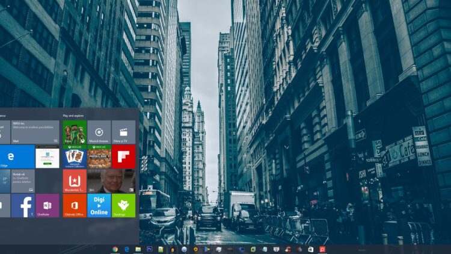Viewport: 451px width, 254px height.
Task: Open the Store icon in taskbar
Action: (x=311, y=249)
